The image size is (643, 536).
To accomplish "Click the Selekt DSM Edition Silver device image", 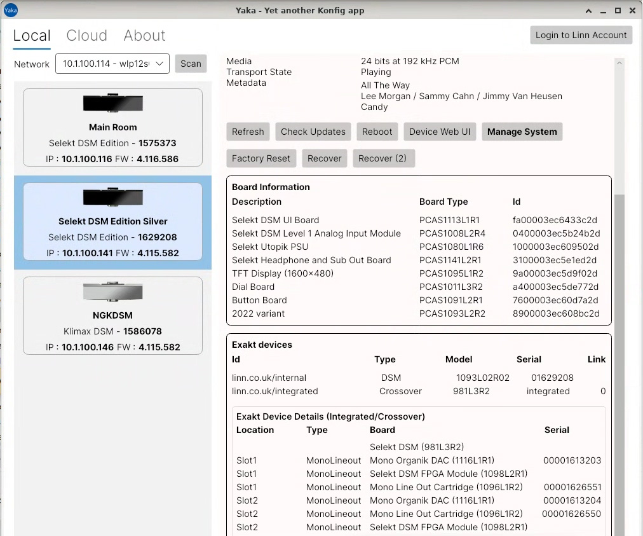I will click(112, 198).
